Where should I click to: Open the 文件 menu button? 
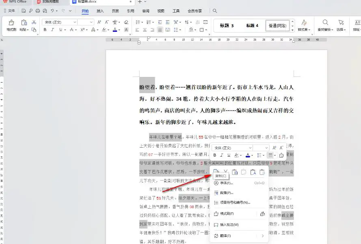9,11
